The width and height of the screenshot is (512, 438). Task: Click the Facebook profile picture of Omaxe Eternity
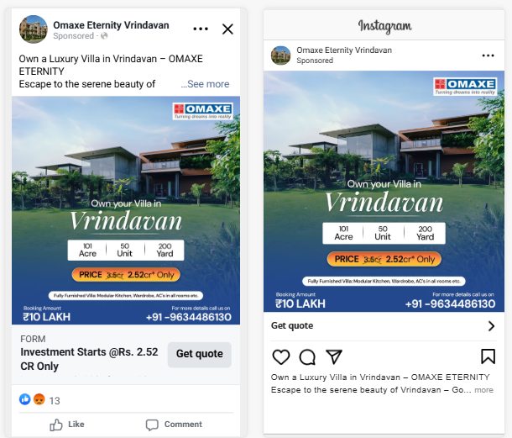(x=34, y=29)
